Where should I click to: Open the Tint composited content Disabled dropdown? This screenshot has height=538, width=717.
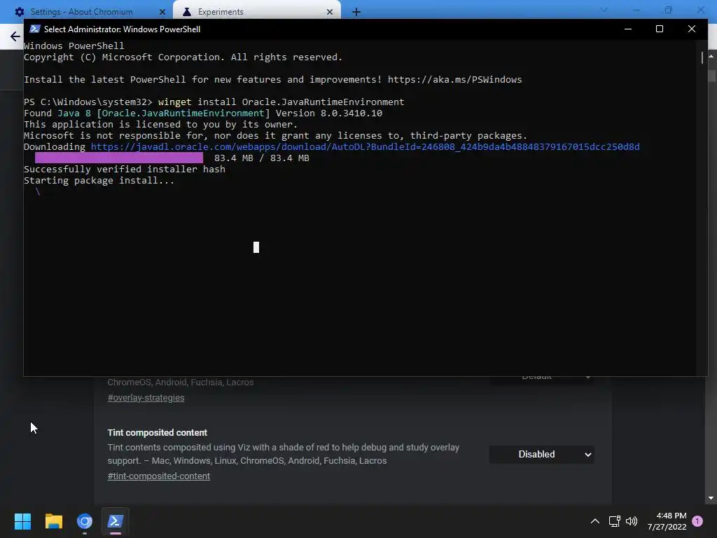(x=541, y=454)
